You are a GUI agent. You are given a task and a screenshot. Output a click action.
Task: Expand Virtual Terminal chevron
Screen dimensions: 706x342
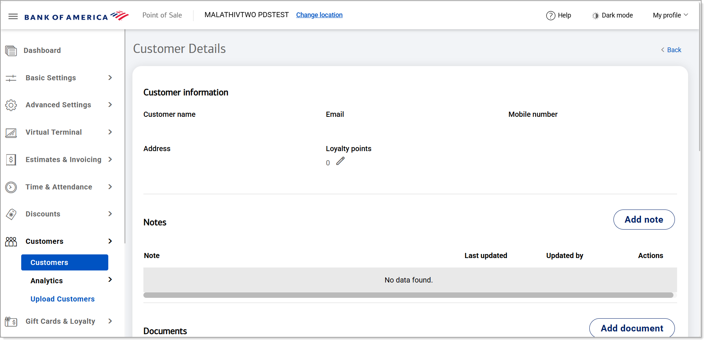(x=110, y=132)
